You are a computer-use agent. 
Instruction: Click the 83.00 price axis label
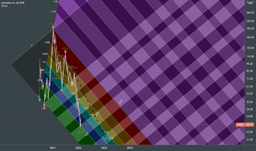[x=249, y=71]
